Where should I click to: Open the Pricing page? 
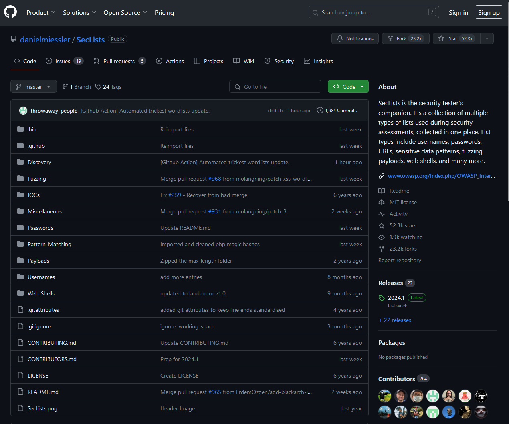[x=164, y=12]
